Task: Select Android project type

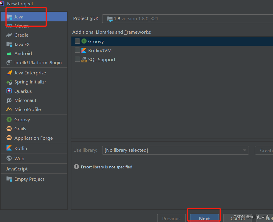Action: (x=34, y=54)
